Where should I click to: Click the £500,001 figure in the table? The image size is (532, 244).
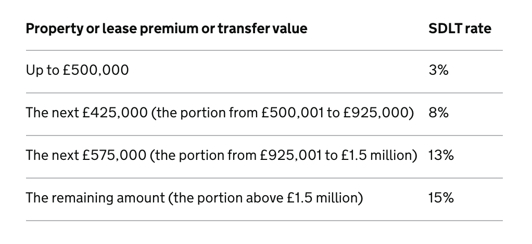(x=293, y=113)
